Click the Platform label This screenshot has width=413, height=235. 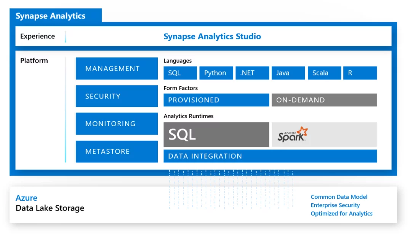34,61
